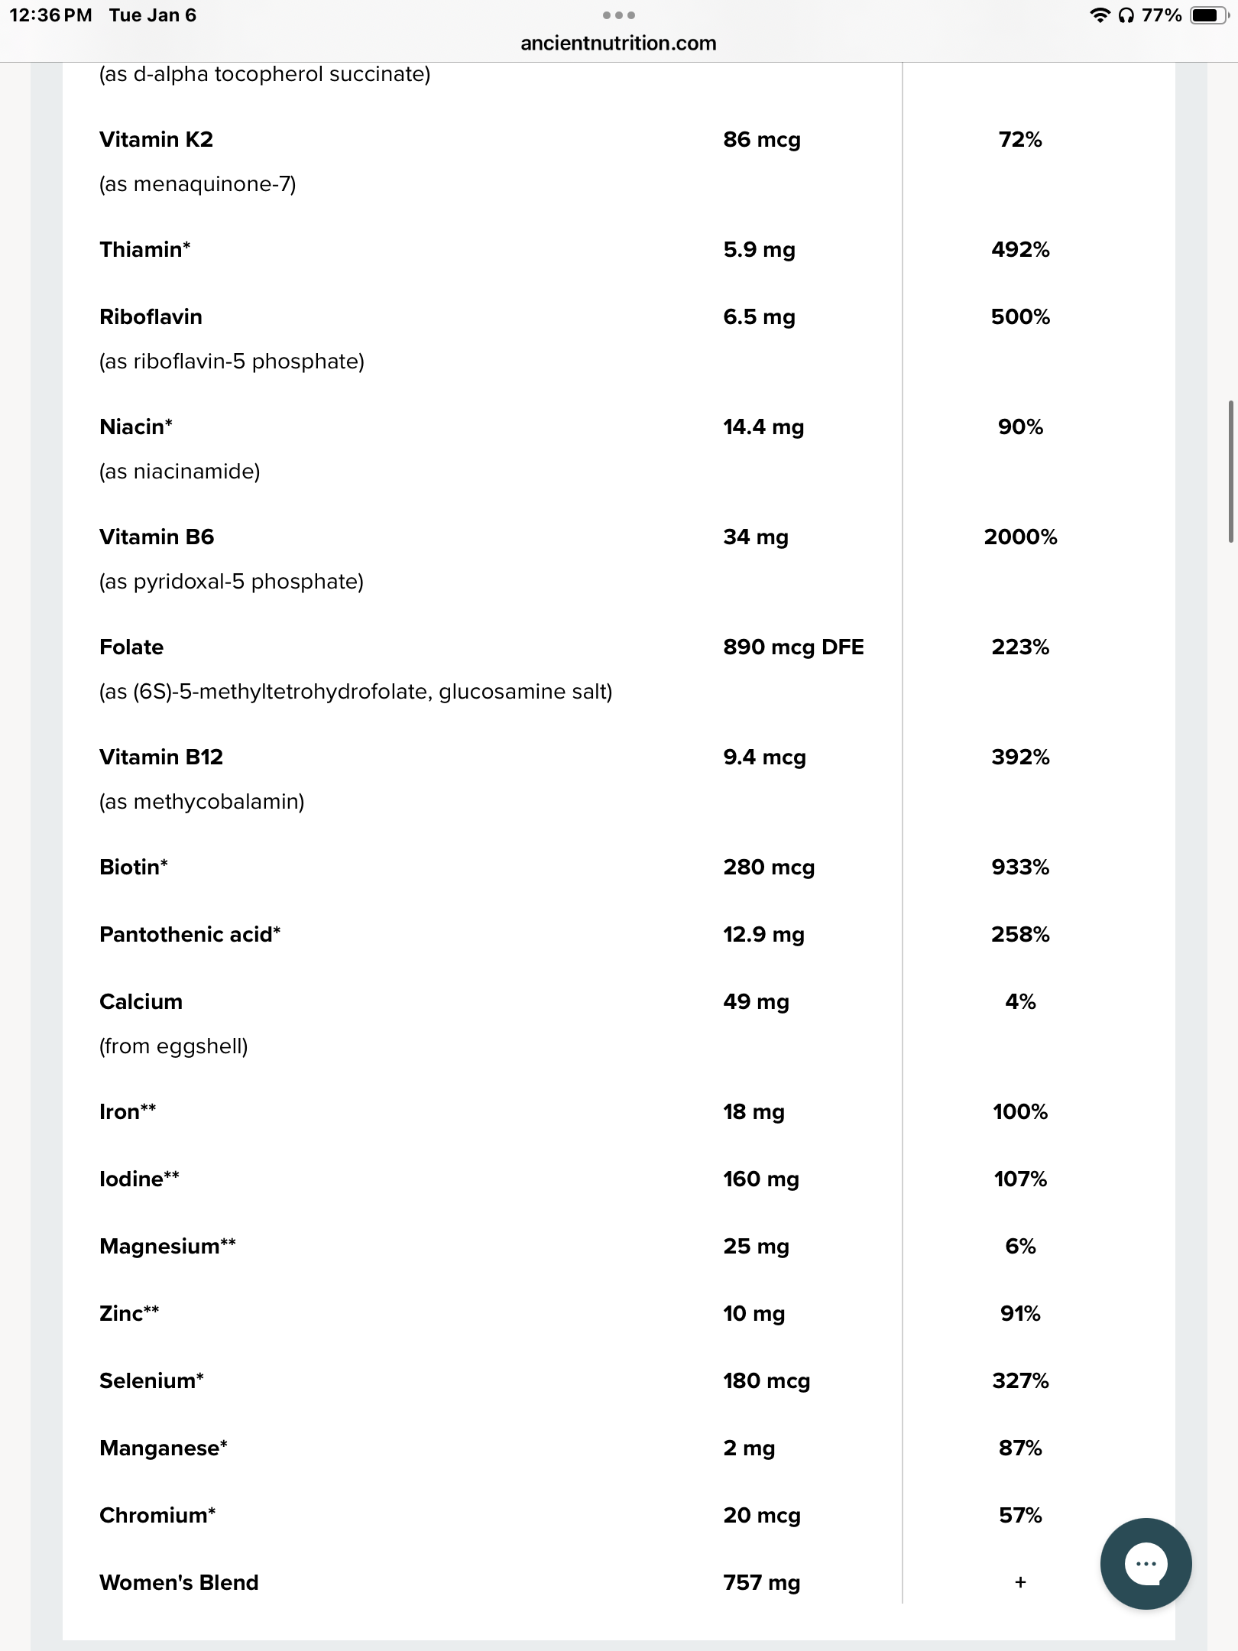Screen dimensions: 1238x1651
Task: Click the 77% battery percentage text
Action: (1162, 15)
